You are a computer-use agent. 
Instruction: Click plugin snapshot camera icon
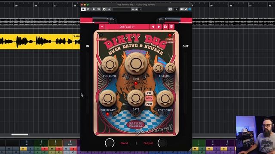pyautogui.click(x=170, y=9)
